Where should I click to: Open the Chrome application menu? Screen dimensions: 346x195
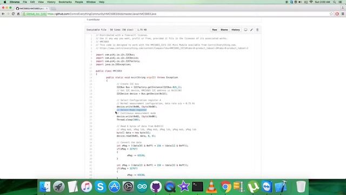pos(15,2)
